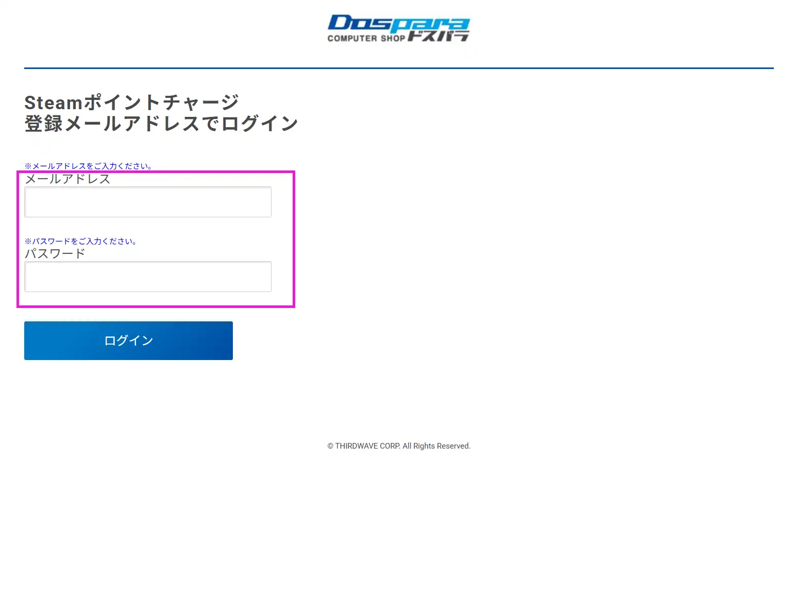Viewport: 796px width, 599px height.
Task: Click the パスワード field label
Action: click(55, 253)
